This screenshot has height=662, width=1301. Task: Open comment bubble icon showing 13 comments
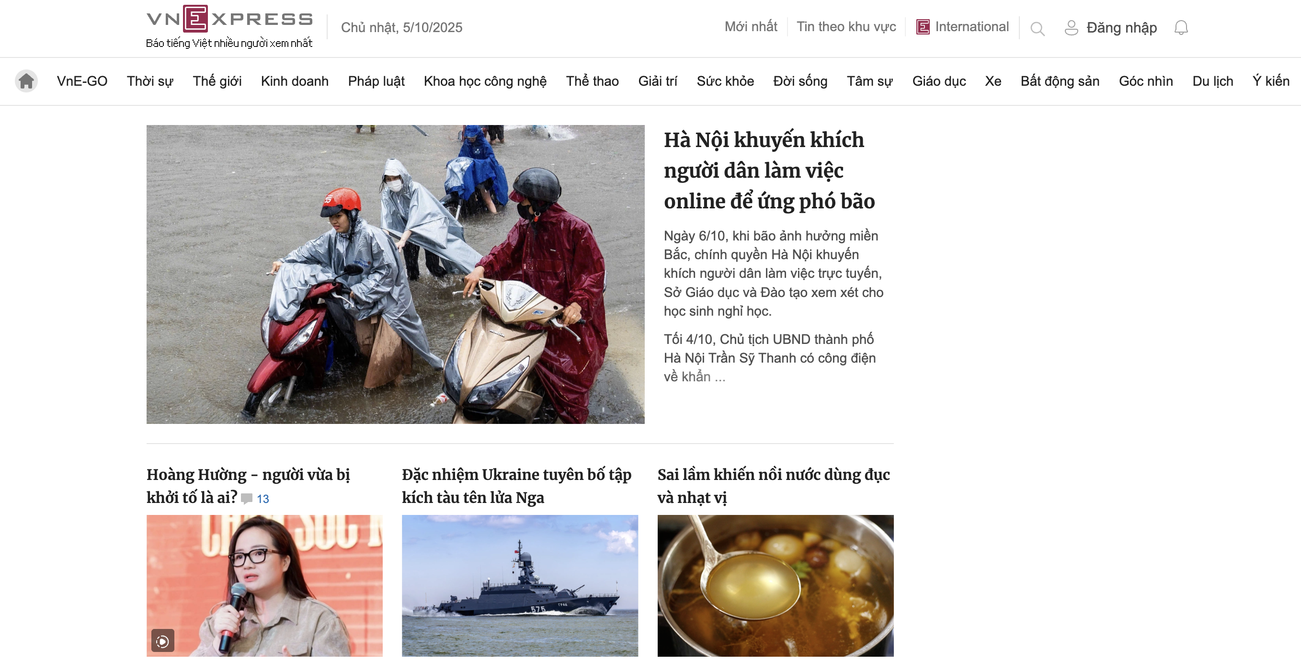[247, 499]
